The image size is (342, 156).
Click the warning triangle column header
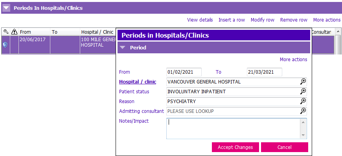coord(14,32)
